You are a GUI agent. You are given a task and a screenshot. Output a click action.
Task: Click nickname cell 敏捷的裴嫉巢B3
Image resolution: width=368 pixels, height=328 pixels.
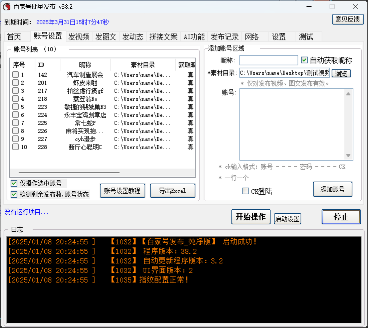pyautogui.click(x=85, y=107)
